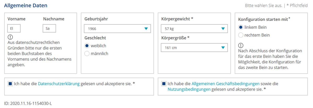Click the Vorname input field
The image size is (313, 108).
click(14, 28)
